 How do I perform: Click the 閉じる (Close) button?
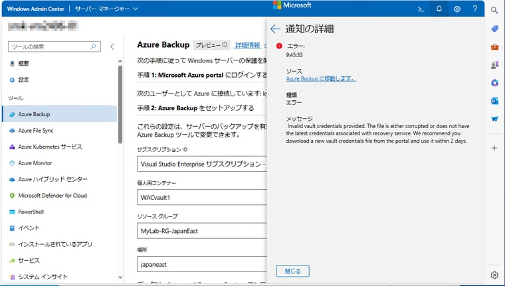coord(293,271)
